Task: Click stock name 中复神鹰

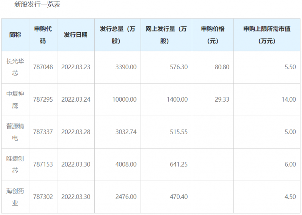Action: 15,99
